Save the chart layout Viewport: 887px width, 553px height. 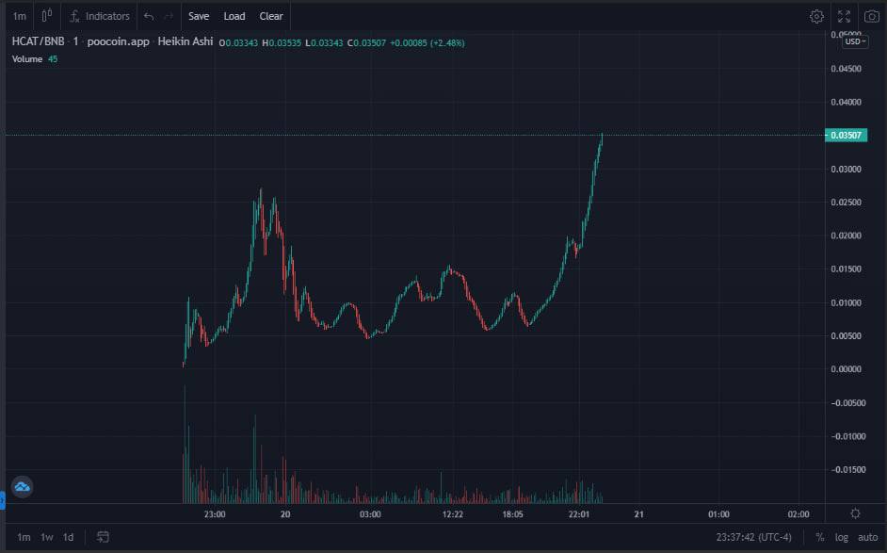pyautogui.click(x=199, y=16)
